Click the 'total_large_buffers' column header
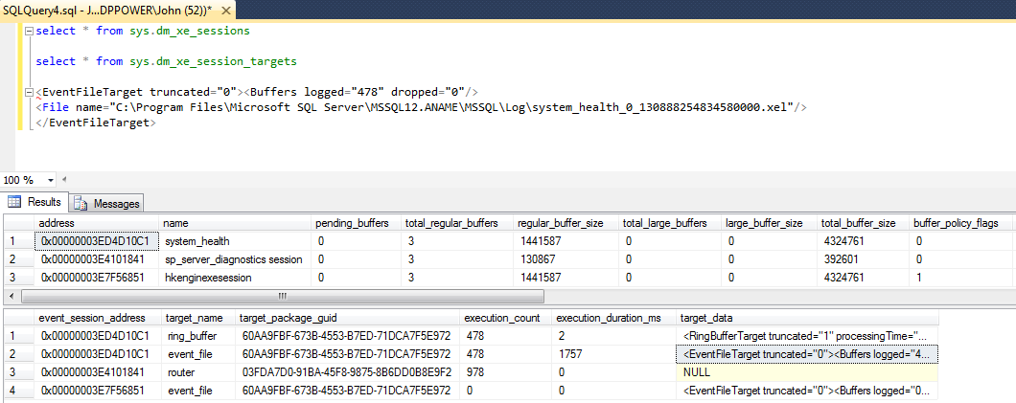 click(671, 223)
